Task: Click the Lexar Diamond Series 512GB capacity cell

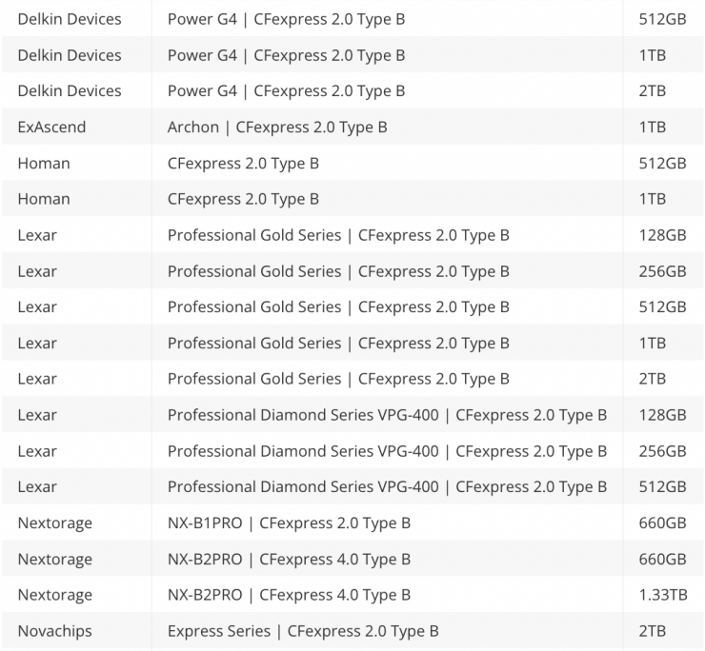Action: 662,486
